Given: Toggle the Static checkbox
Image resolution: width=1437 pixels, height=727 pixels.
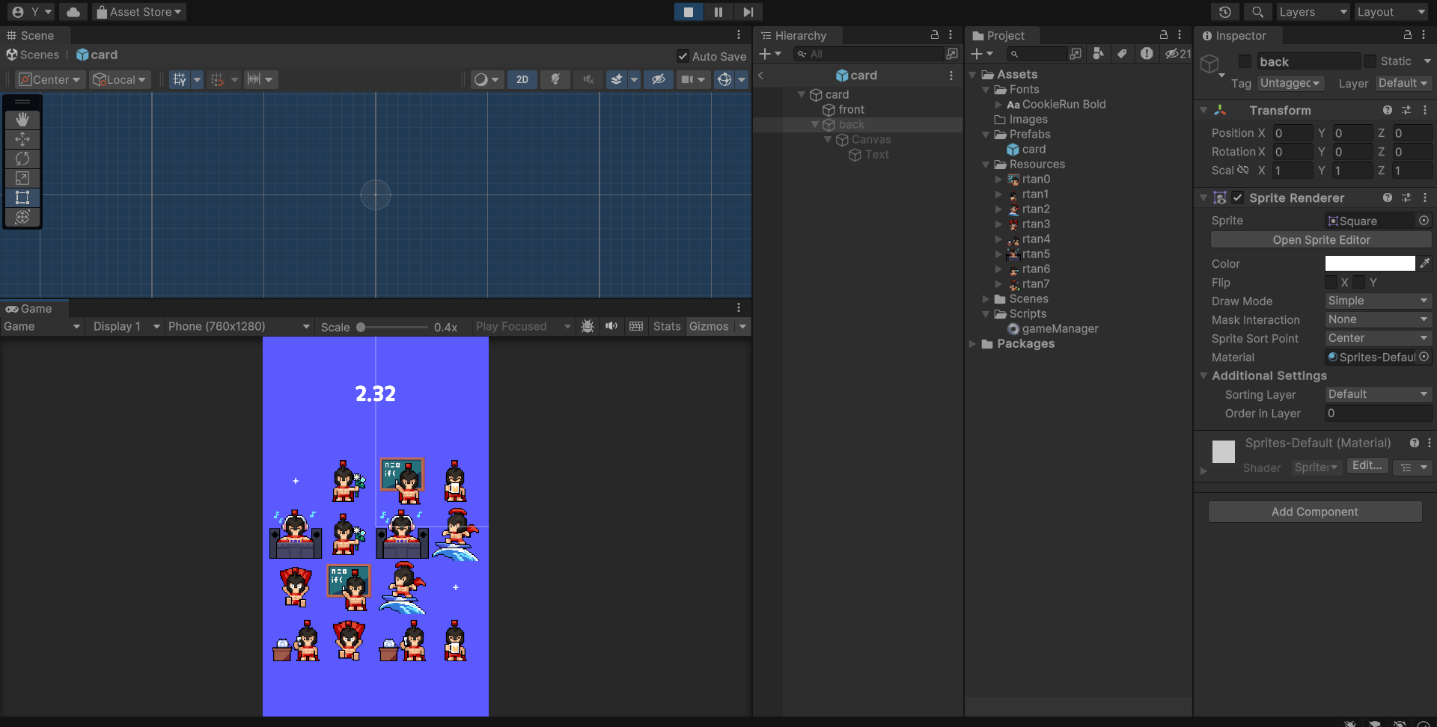Looking at the screenshot, I should point(1370,61).
